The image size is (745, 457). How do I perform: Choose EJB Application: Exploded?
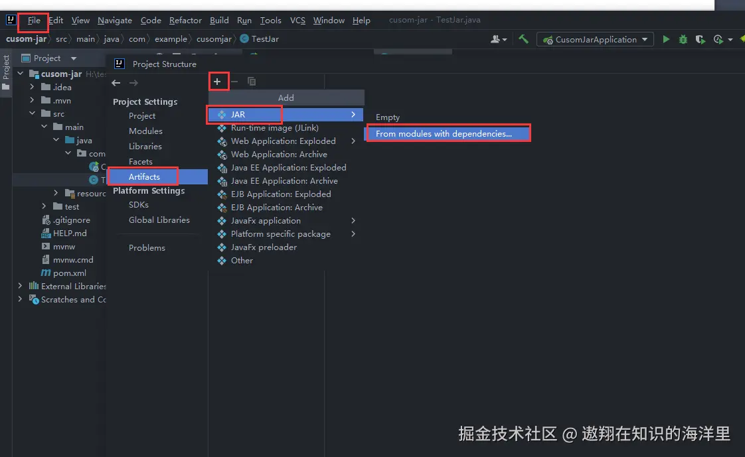click(286, 194)
